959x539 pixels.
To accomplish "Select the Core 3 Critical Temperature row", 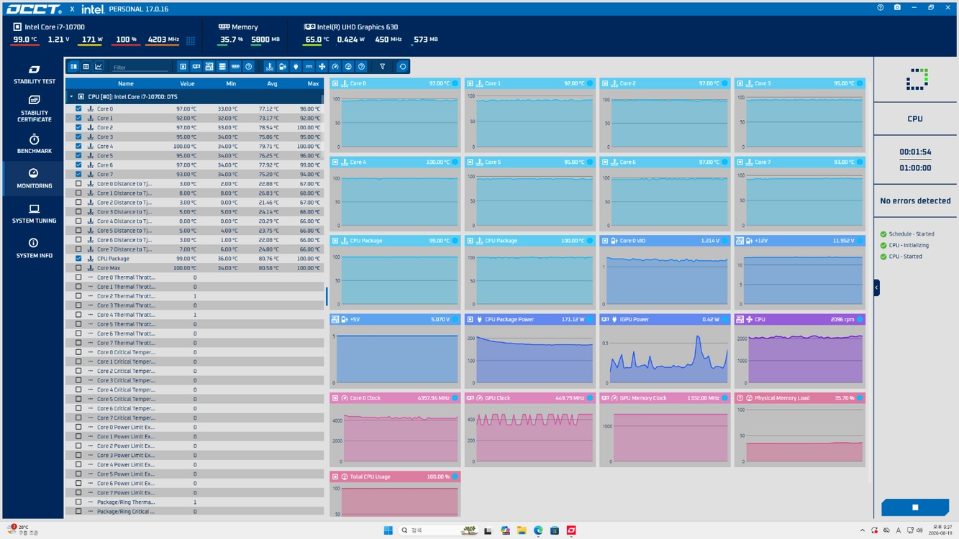I will 194,380.
